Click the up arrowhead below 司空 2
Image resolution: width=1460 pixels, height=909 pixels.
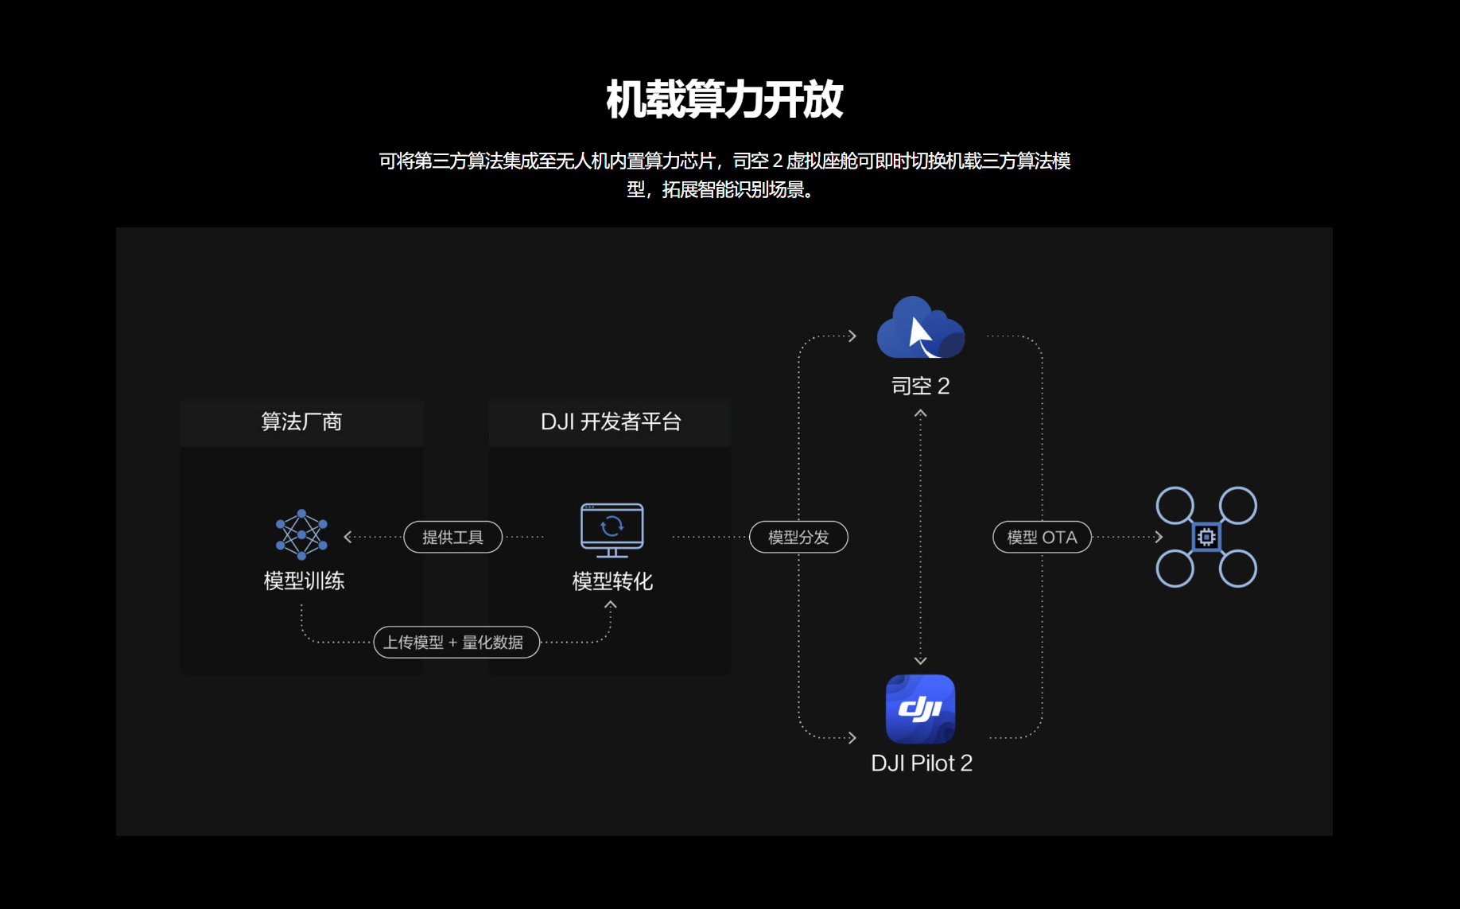921,414
